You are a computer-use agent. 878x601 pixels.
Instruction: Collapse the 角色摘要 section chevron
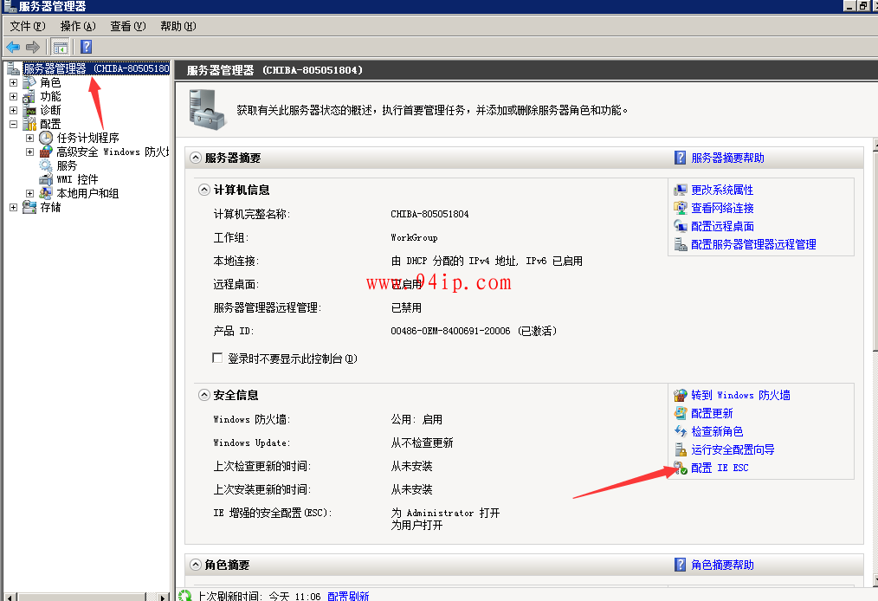tap(196, 565)
